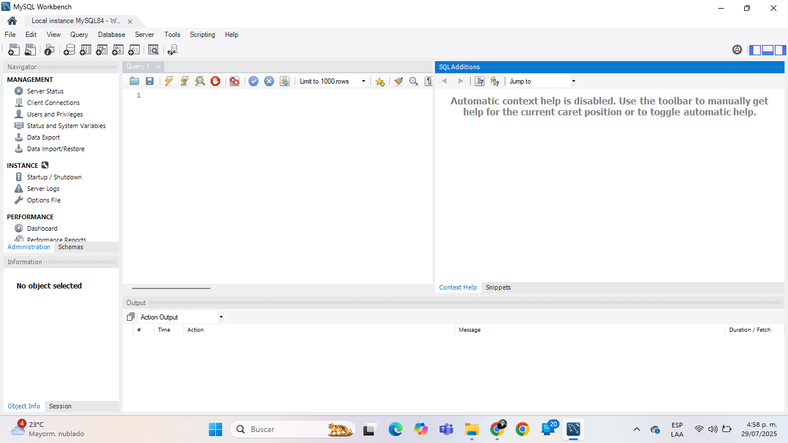This screenshot has height=443, width=788.
Task: Open Client Connections
Action: tap(53, 103)
